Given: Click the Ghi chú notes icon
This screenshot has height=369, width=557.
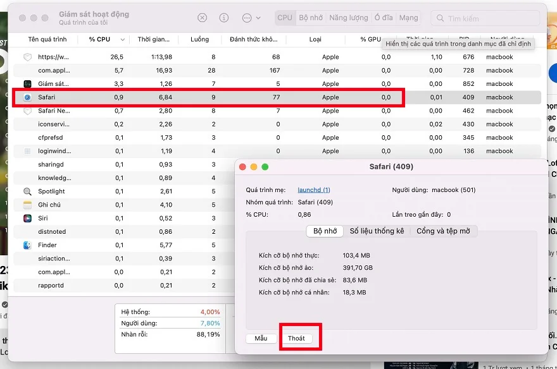Looking at the screenshot, I should (x=27, y=205).
